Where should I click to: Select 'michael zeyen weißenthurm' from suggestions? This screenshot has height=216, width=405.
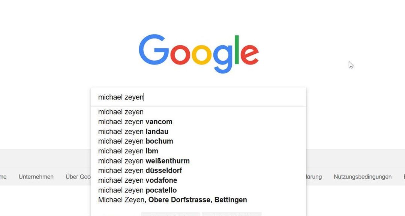pos(199,161)
